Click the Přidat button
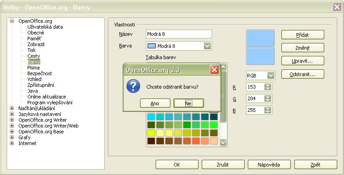The image size is (344, 175). point(303,35)
